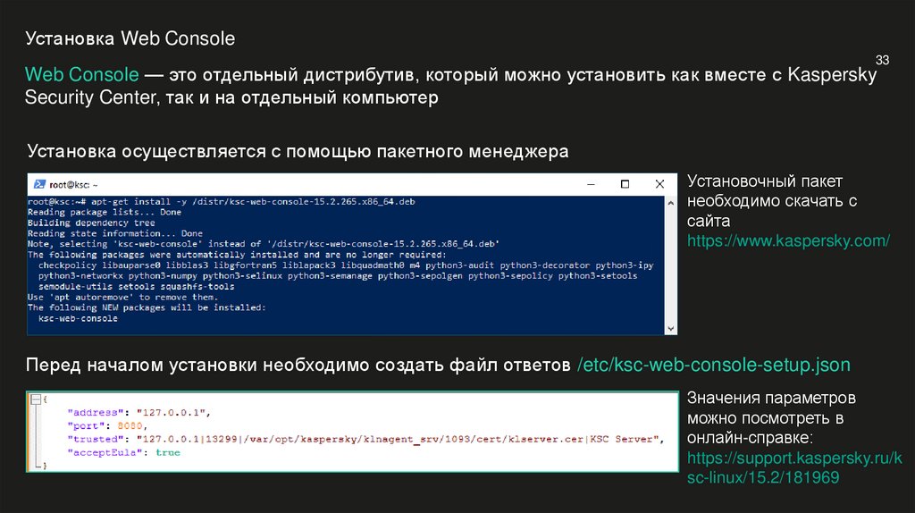Click the "semodule-utils setools squashfs-tools" line
The image size is (915, 513).
[x=136, y=287]
